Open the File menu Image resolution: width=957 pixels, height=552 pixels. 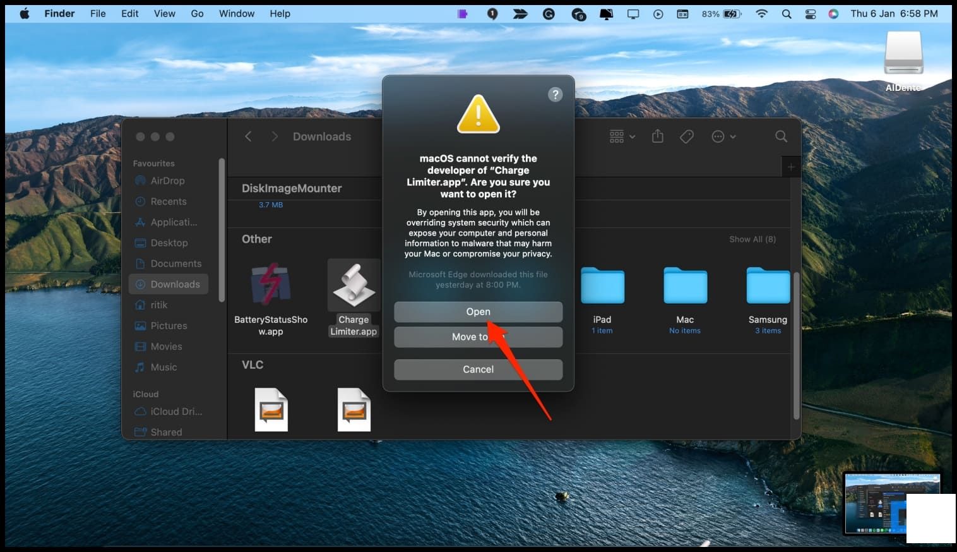click(98, 13)
